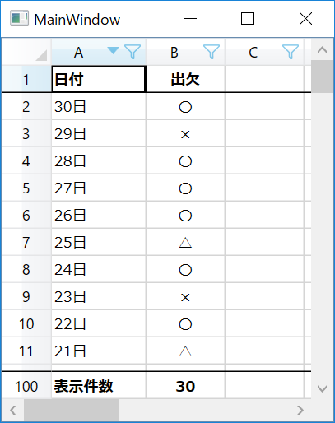
Task: Open the filter icon in column C
Action: pos(291,52)
